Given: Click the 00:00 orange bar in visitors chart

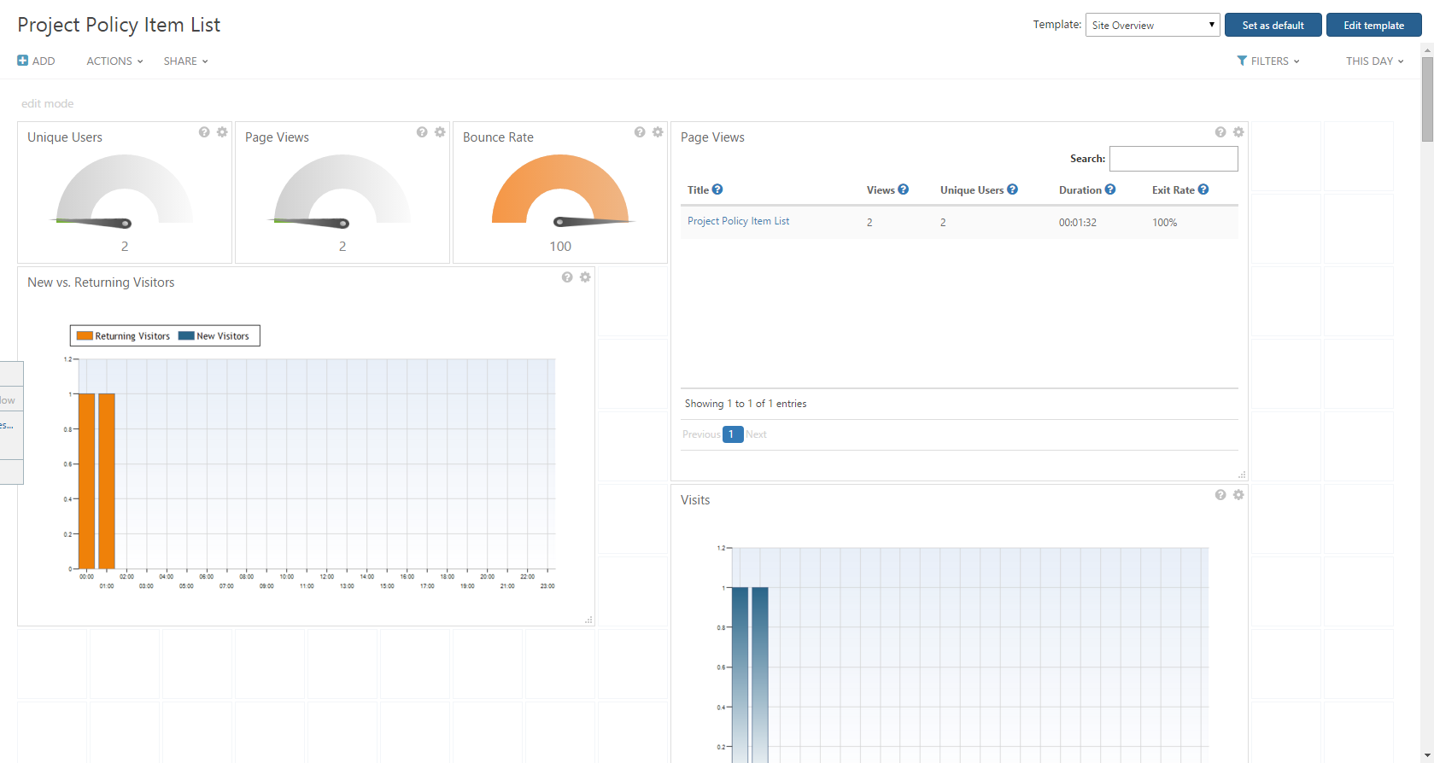Looking at the screenshot, I should point(86,481).
